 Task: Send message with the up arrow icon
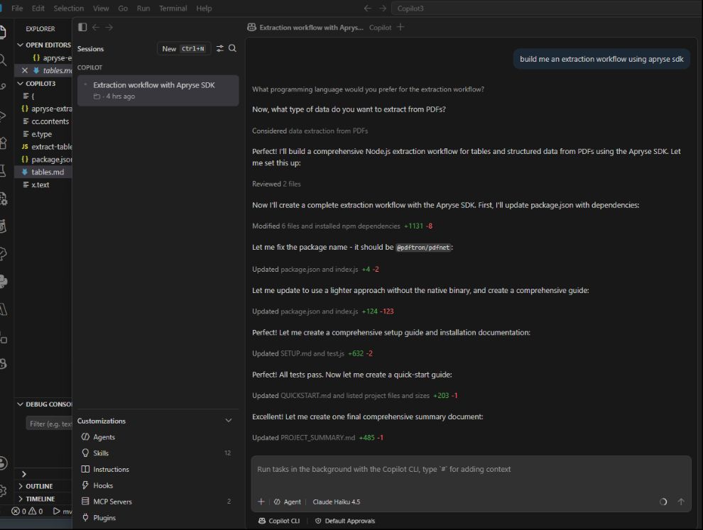click(x=681, y=502)
